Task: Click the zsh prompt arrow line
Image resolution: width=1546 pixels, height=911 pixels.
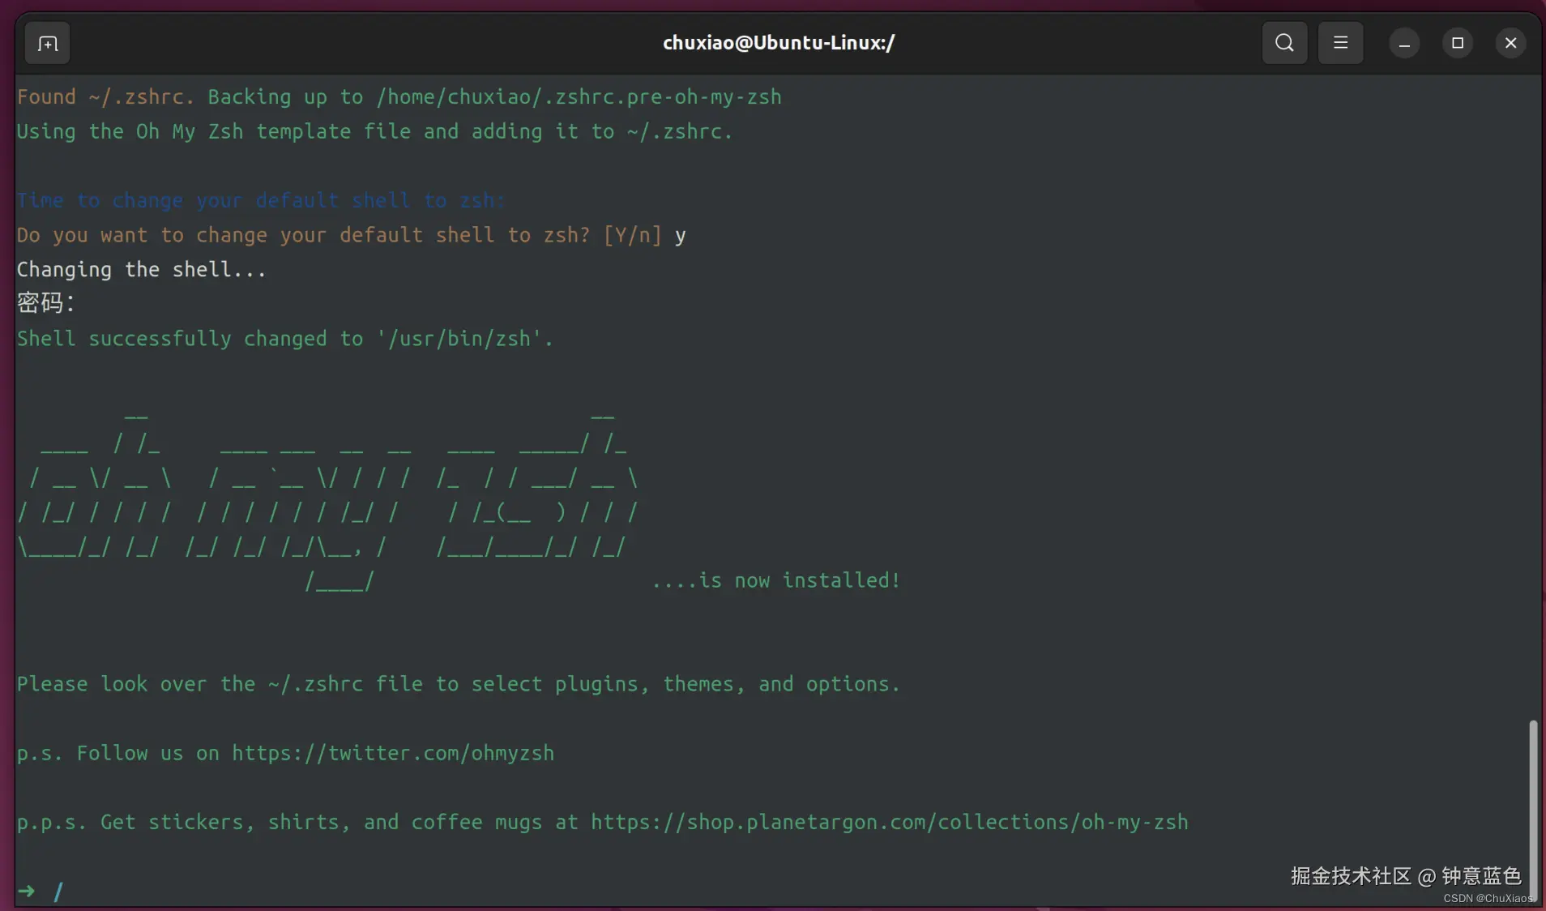Action: point(41,892)
